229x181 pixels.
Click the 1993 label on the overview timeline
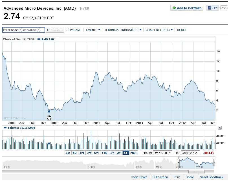138,167
